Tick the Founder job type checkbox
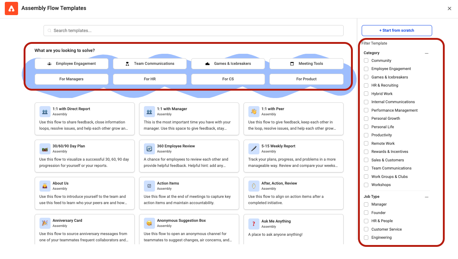Screen dimensions: 458x259 click(366, 213)
